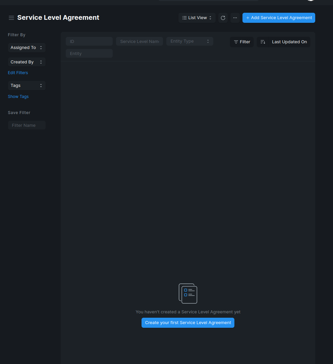Open the more options ellipsis menu
This screenshot has width=333, height=364.
click(235, 17)
